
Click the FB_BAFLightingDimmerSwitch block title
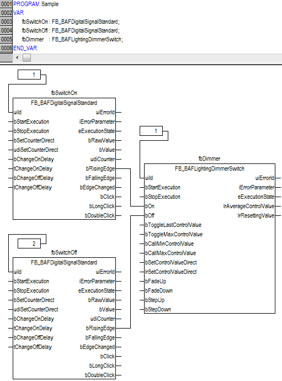point(210,168)
